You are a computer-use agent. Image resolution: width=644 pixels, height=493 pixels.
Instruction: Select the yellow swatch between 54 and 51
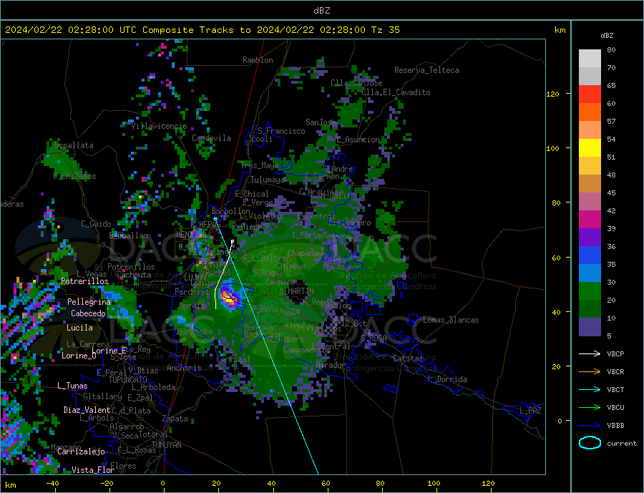click(590, 148)
